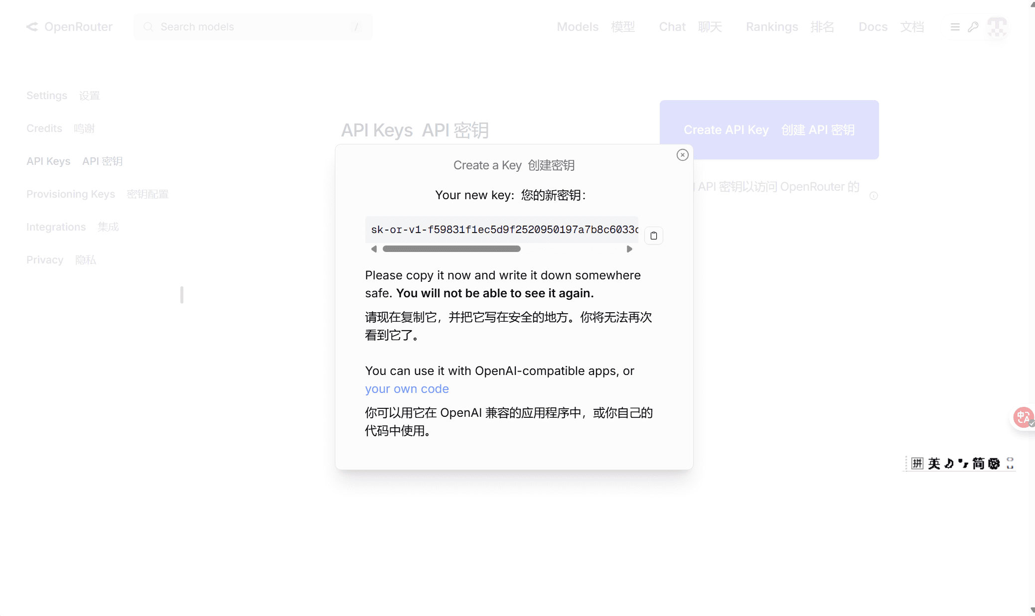Click the IME settings gear icon
1035x616 pixels.
pos(994,464)
